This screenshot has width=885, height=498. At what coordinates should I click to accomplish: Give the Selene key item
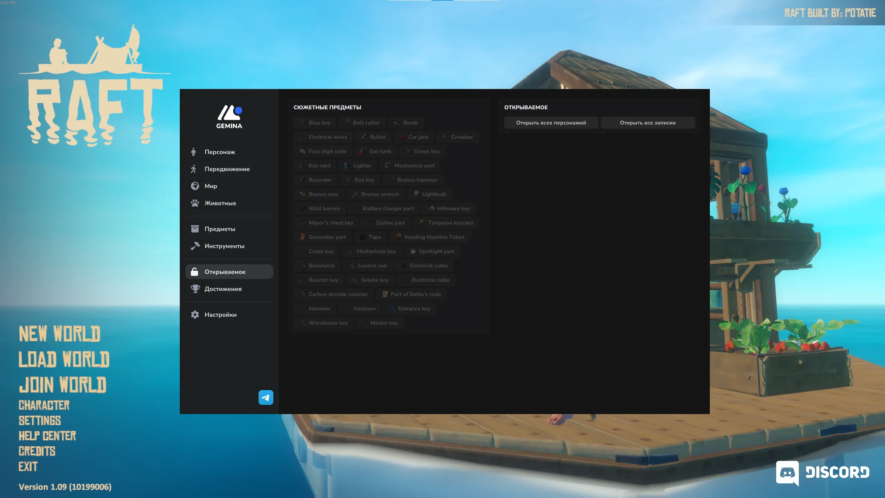click(x=370, y=280)
